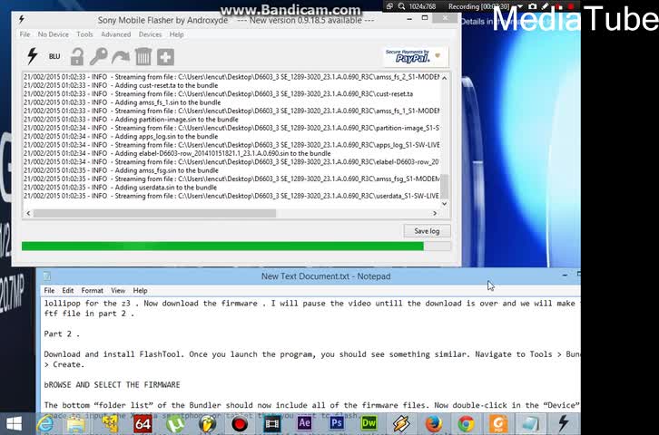Open Adobe After Effects from the taskbar
Image resolution: width=659 pixels, height=435 pixels.
coord(304,423)
